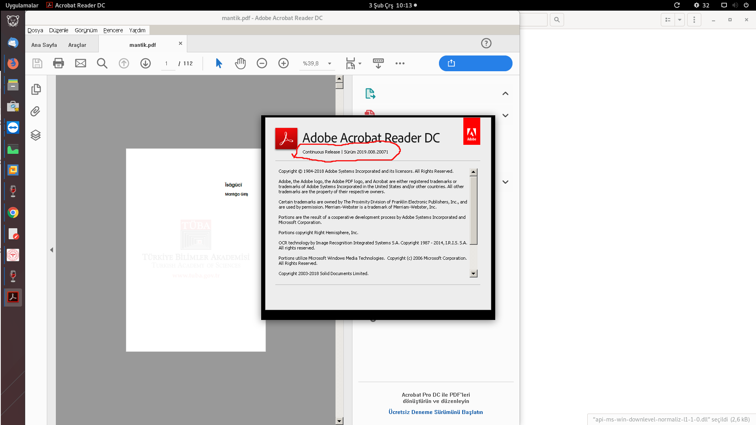This screenshot has height=425, width=756.
Task: Open the system power menu icon
Action: coord(746,5)
